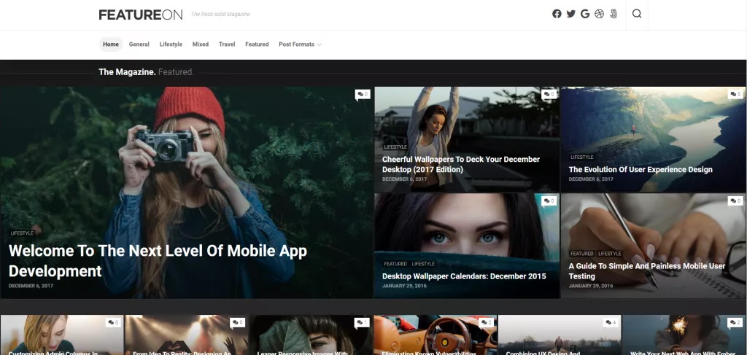The height and width of the screenshot is (355, 747).
Task: Click comment bubble on Customizing Admin Columns card
Action: coord(113,323)
